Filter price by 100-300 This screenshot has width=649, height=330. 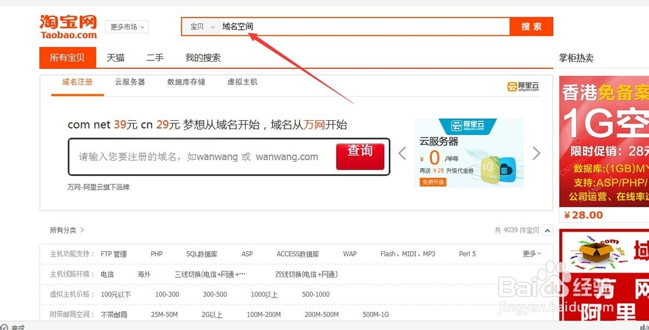pos(167,294)
